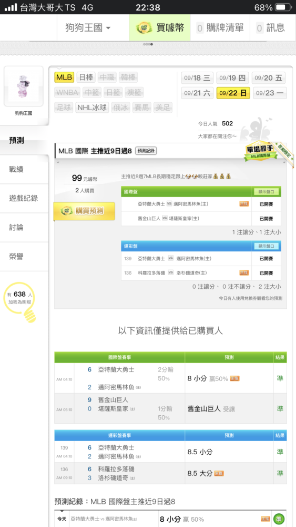This screenshot has width=296, height=527.
Task: Choose date 09/18 三
Action: click(197, 78)
